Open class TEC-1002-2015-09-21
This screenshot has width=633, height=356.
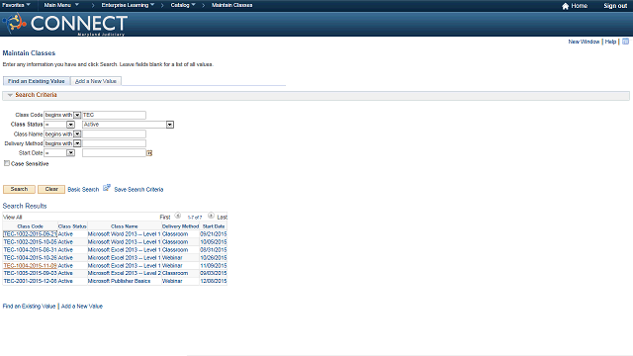[31, 234]
